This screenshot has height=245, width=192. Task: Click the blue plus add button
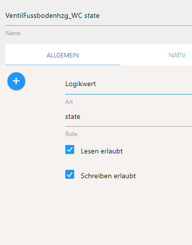pos(16,81)
